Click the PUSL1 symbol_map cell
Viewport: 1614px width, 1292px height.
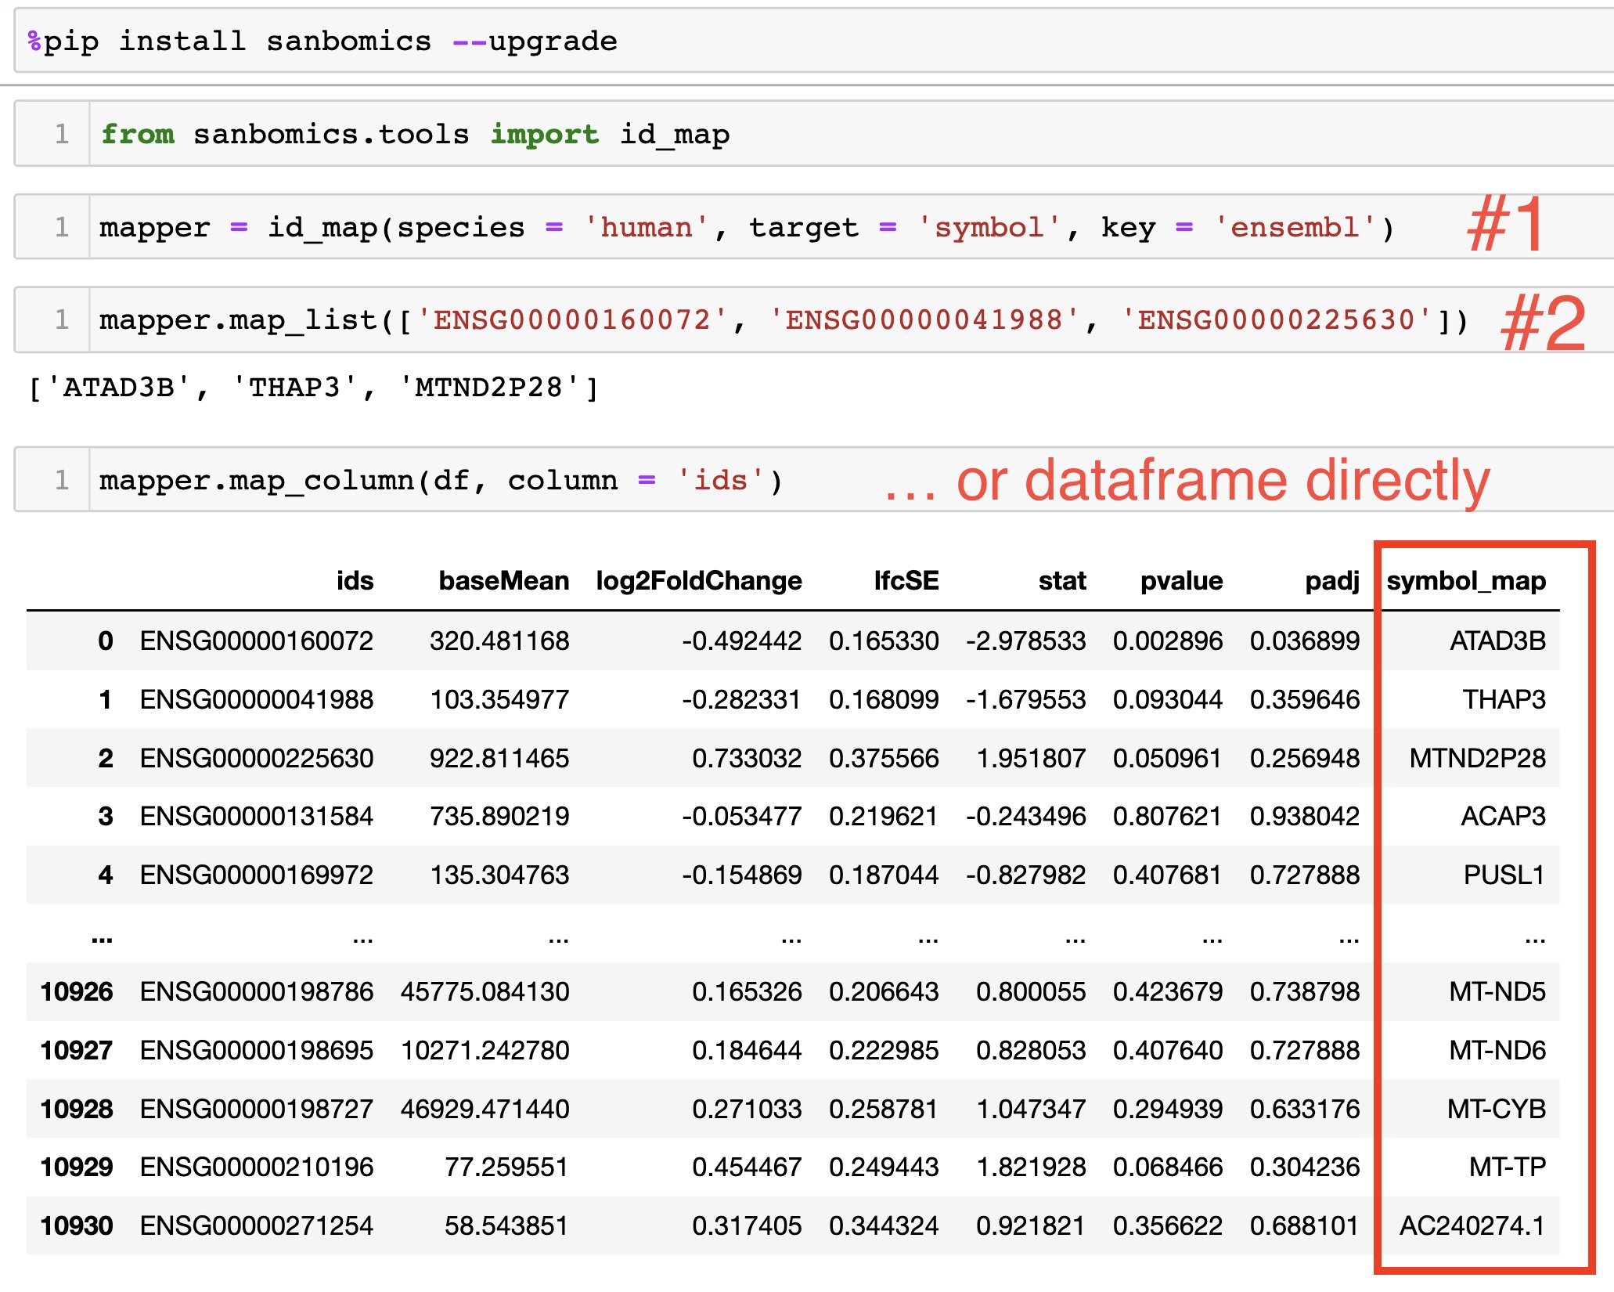(x=1504, y=875)
